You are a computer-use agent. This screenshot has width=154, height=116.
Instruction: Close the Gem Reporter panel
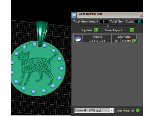[141, 15]
